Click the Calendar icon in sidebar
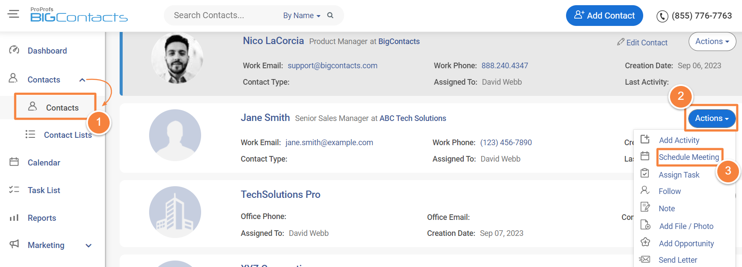This screenshot has width=742, height=267. point(14,162)
